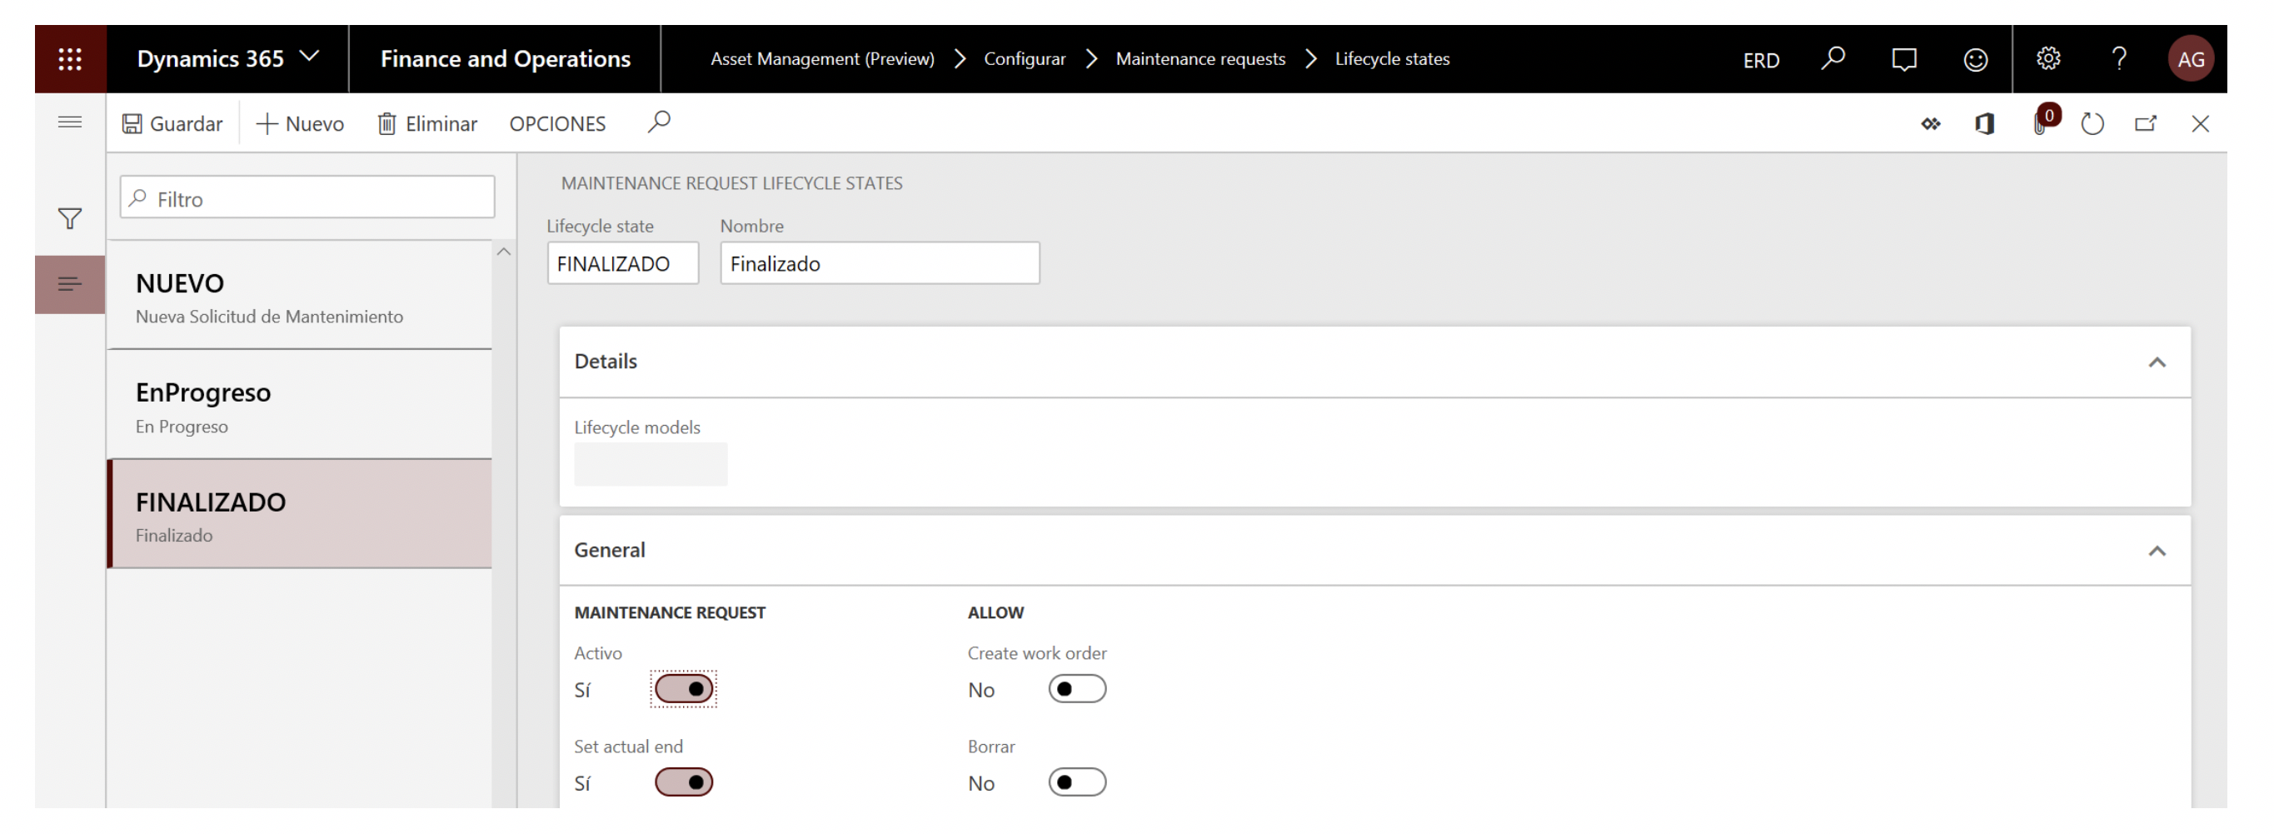Toggle the Activo switch

pyautogui.click(x=683, y=689)
